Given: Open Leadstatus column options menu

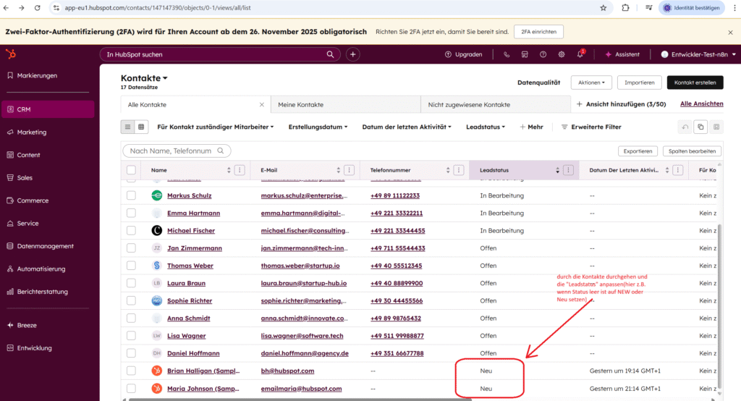Looking at the screenshot, I should click(569, 170).
